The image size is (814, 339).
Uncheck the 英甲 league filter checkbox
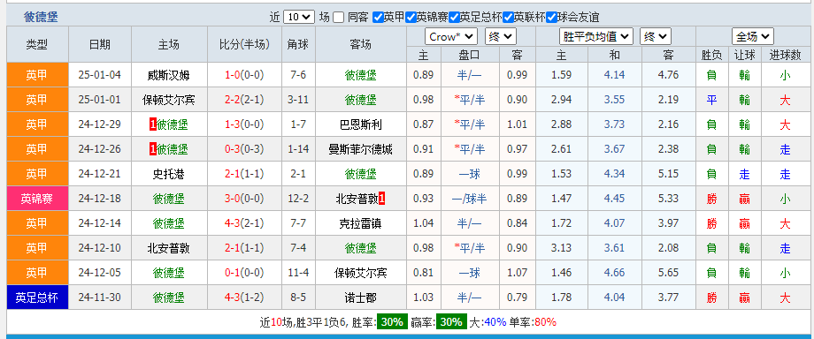click(378, 17)
